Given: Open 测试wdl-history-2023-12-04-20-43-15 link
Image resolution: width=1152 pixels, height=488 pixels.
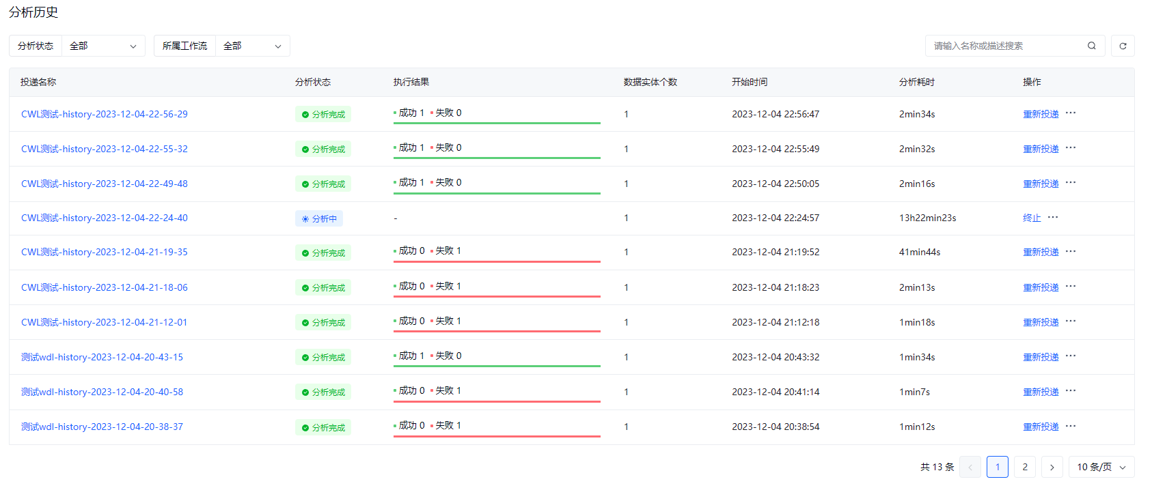Looking at the screenshot, I should (102, 357).
